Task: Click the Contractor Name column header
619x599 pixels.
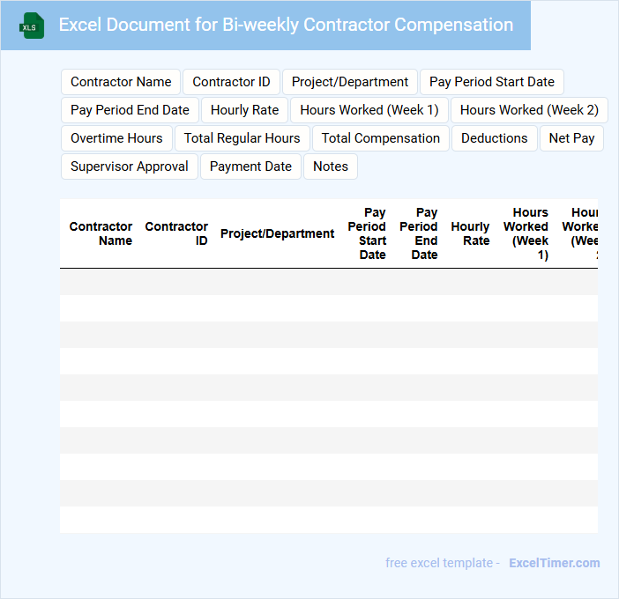Action: click(x=101, y=233)
